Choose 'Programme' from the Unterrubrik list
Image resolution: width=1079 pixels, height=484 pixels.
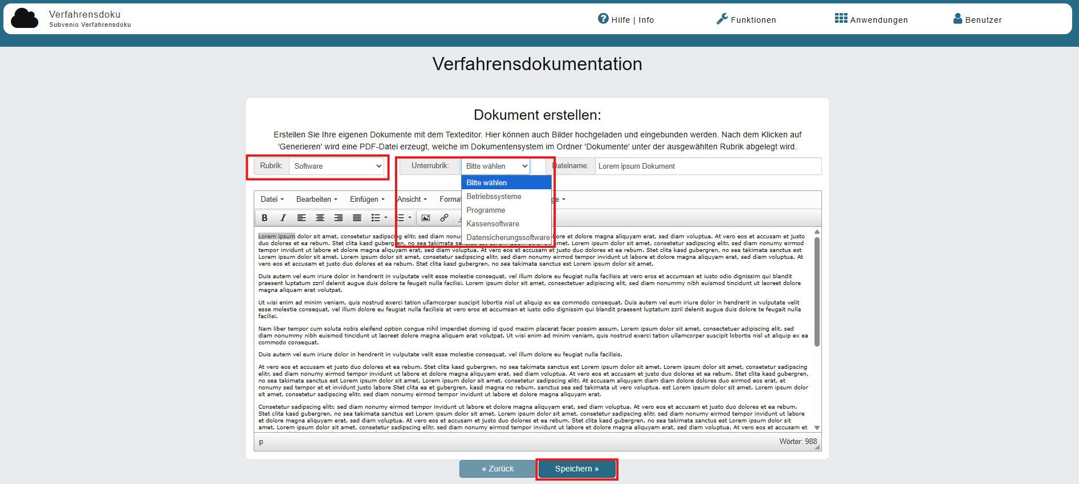pyautogui.click(x=506, y=210)
